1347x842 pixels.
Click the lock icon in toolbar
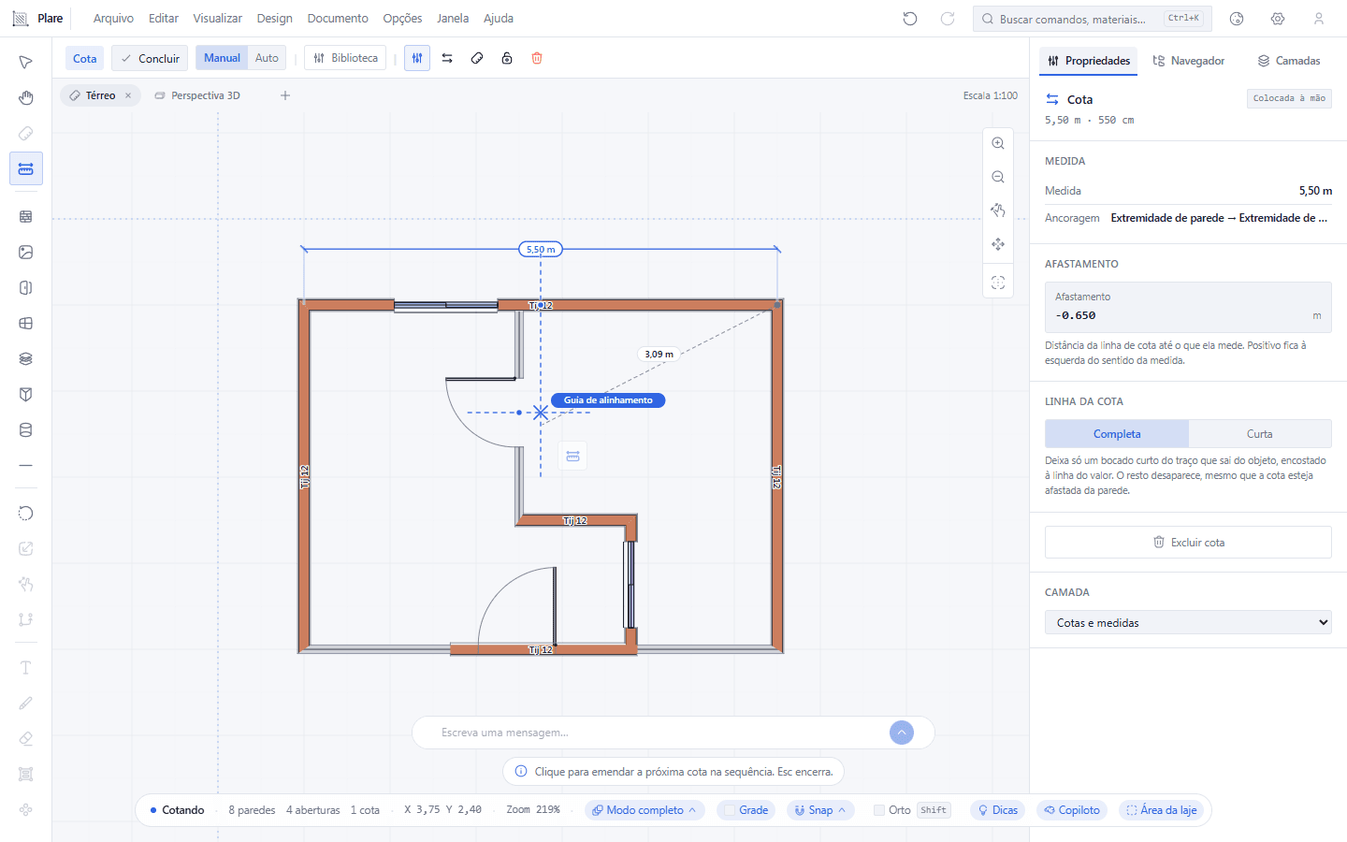(507, 58)
